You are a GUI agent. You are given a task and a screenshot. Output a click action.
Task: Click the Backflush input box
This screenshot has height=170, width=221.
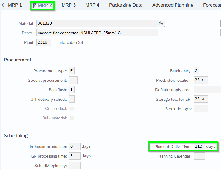pos(72,90)
